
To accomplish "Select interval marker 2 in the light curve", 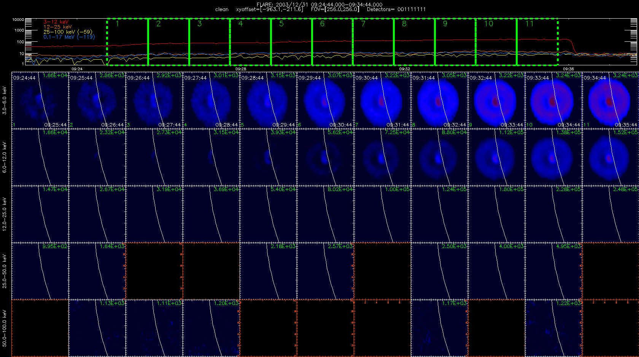I will pos(159,24).
